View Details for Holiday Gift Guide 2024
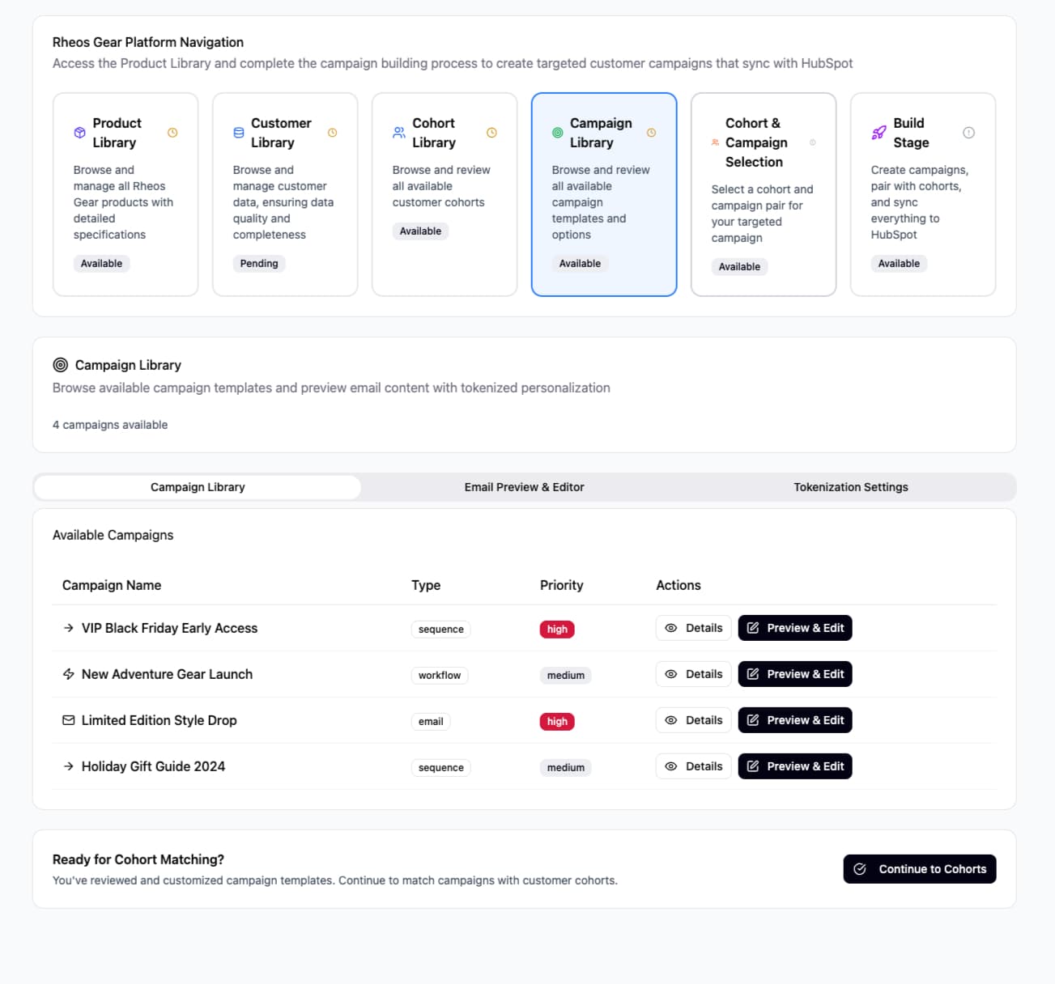 pos(693,766)
